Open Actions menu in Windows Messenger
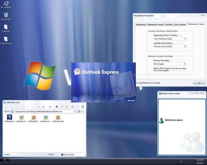The height and width of the screenshot is (165, 207). point(166,97)
